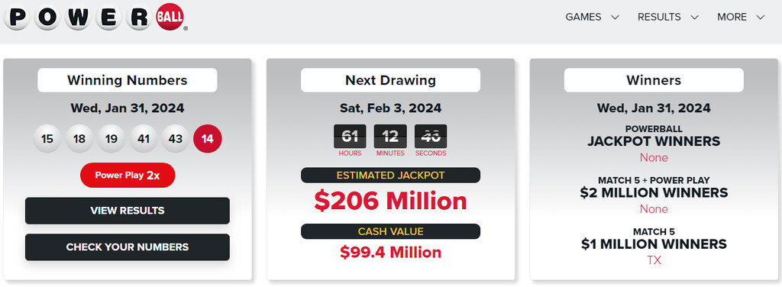Click the TX Match 5 winner link
The image size is (782, 287).
click(x=654, y=260)
